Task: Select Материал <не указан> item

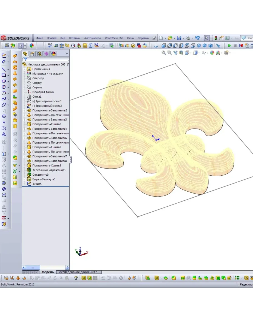Action: [48, 74]
